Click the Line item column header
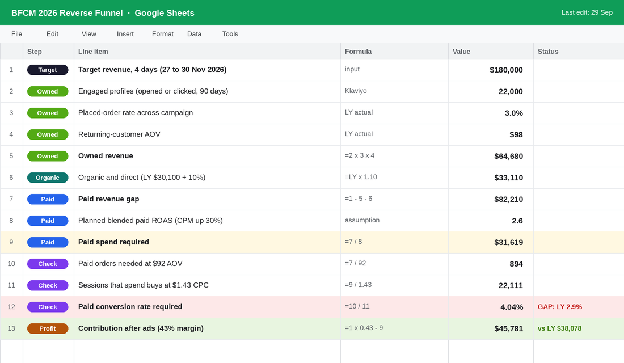 click(207, 52)
